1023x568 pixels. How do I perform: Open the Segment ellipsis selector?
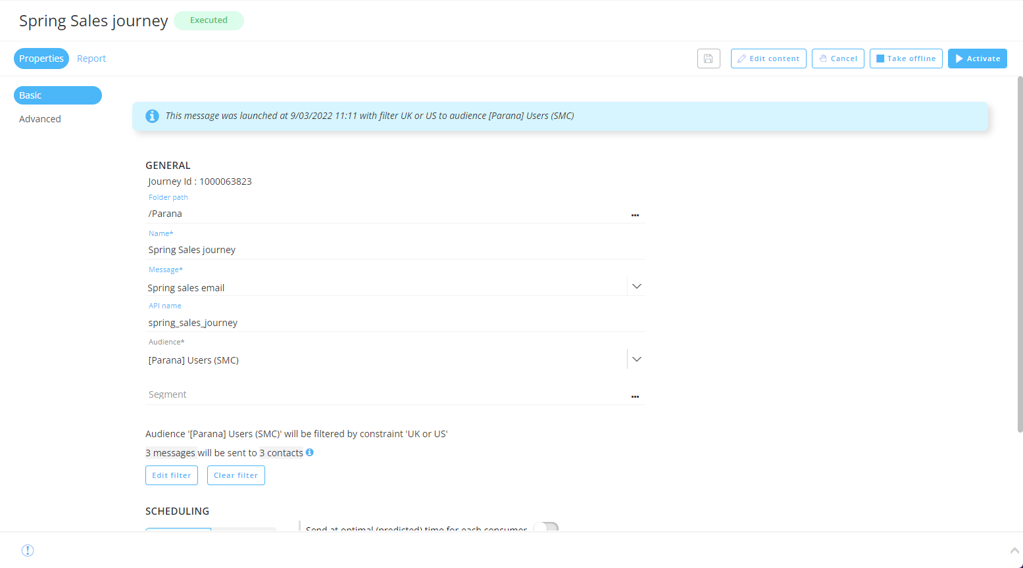(x=635, y=396)
